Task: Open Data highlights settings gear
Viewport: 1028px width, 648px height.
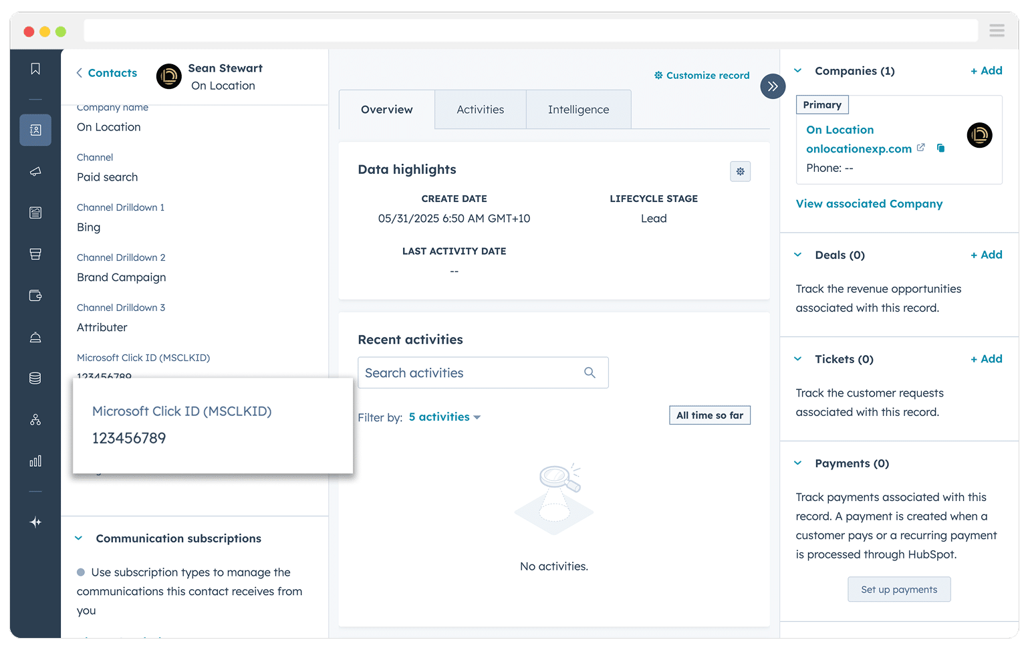Action: coord(740,171)
